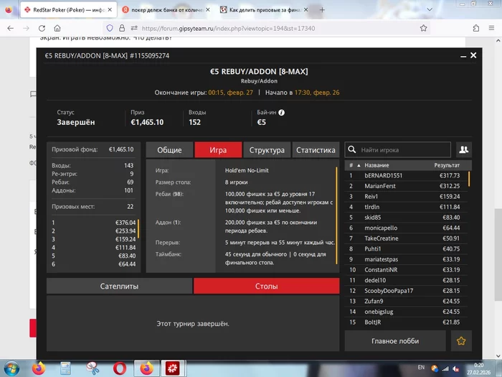Sort by Результат column header

(x=447, y=165)
